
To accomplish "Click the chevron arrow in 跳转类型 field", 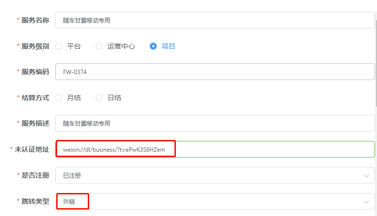I will point(366,202).
